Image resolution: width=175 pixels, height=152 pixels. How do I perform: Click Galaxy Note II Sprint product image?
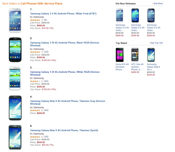tap(15, 137)
